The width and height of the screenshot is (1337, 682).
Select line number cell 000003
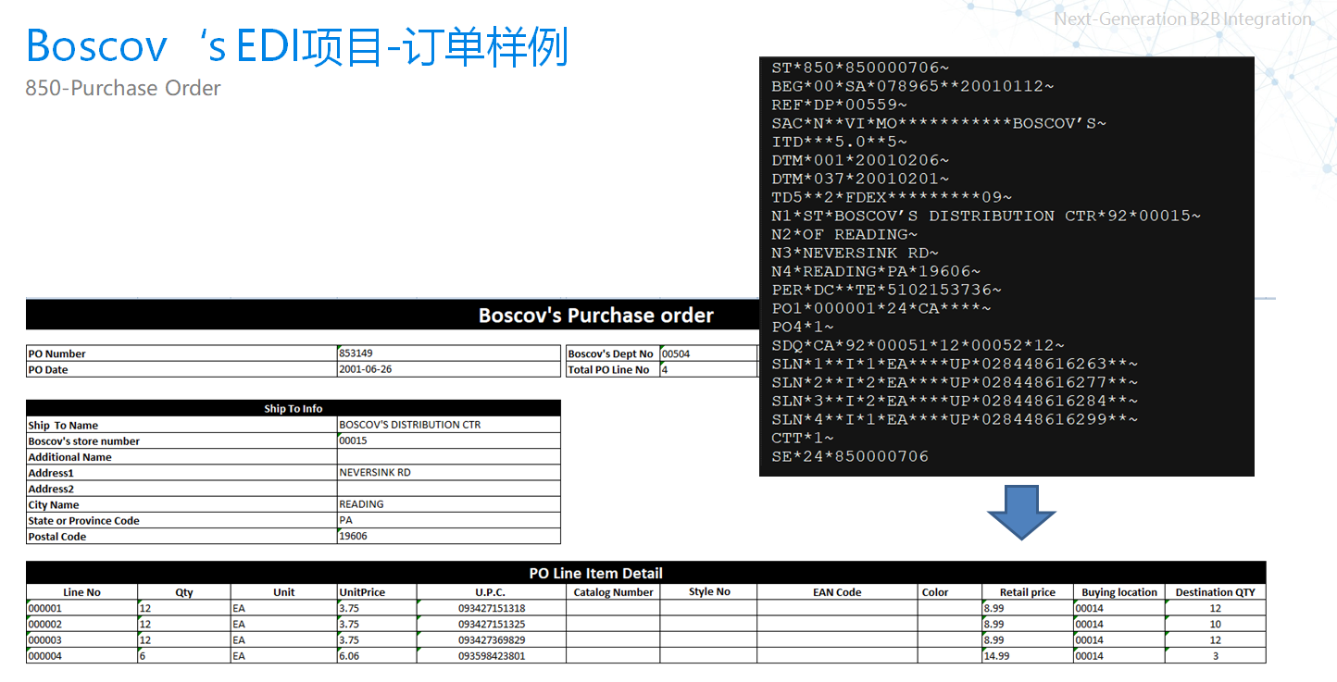[81, 639]
